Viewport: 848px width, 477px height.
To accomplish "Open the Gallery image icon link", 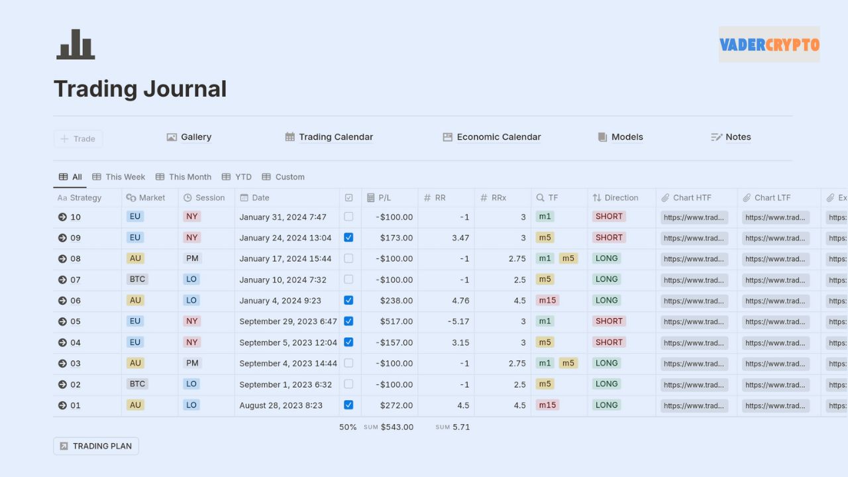I will click(172, 137).
